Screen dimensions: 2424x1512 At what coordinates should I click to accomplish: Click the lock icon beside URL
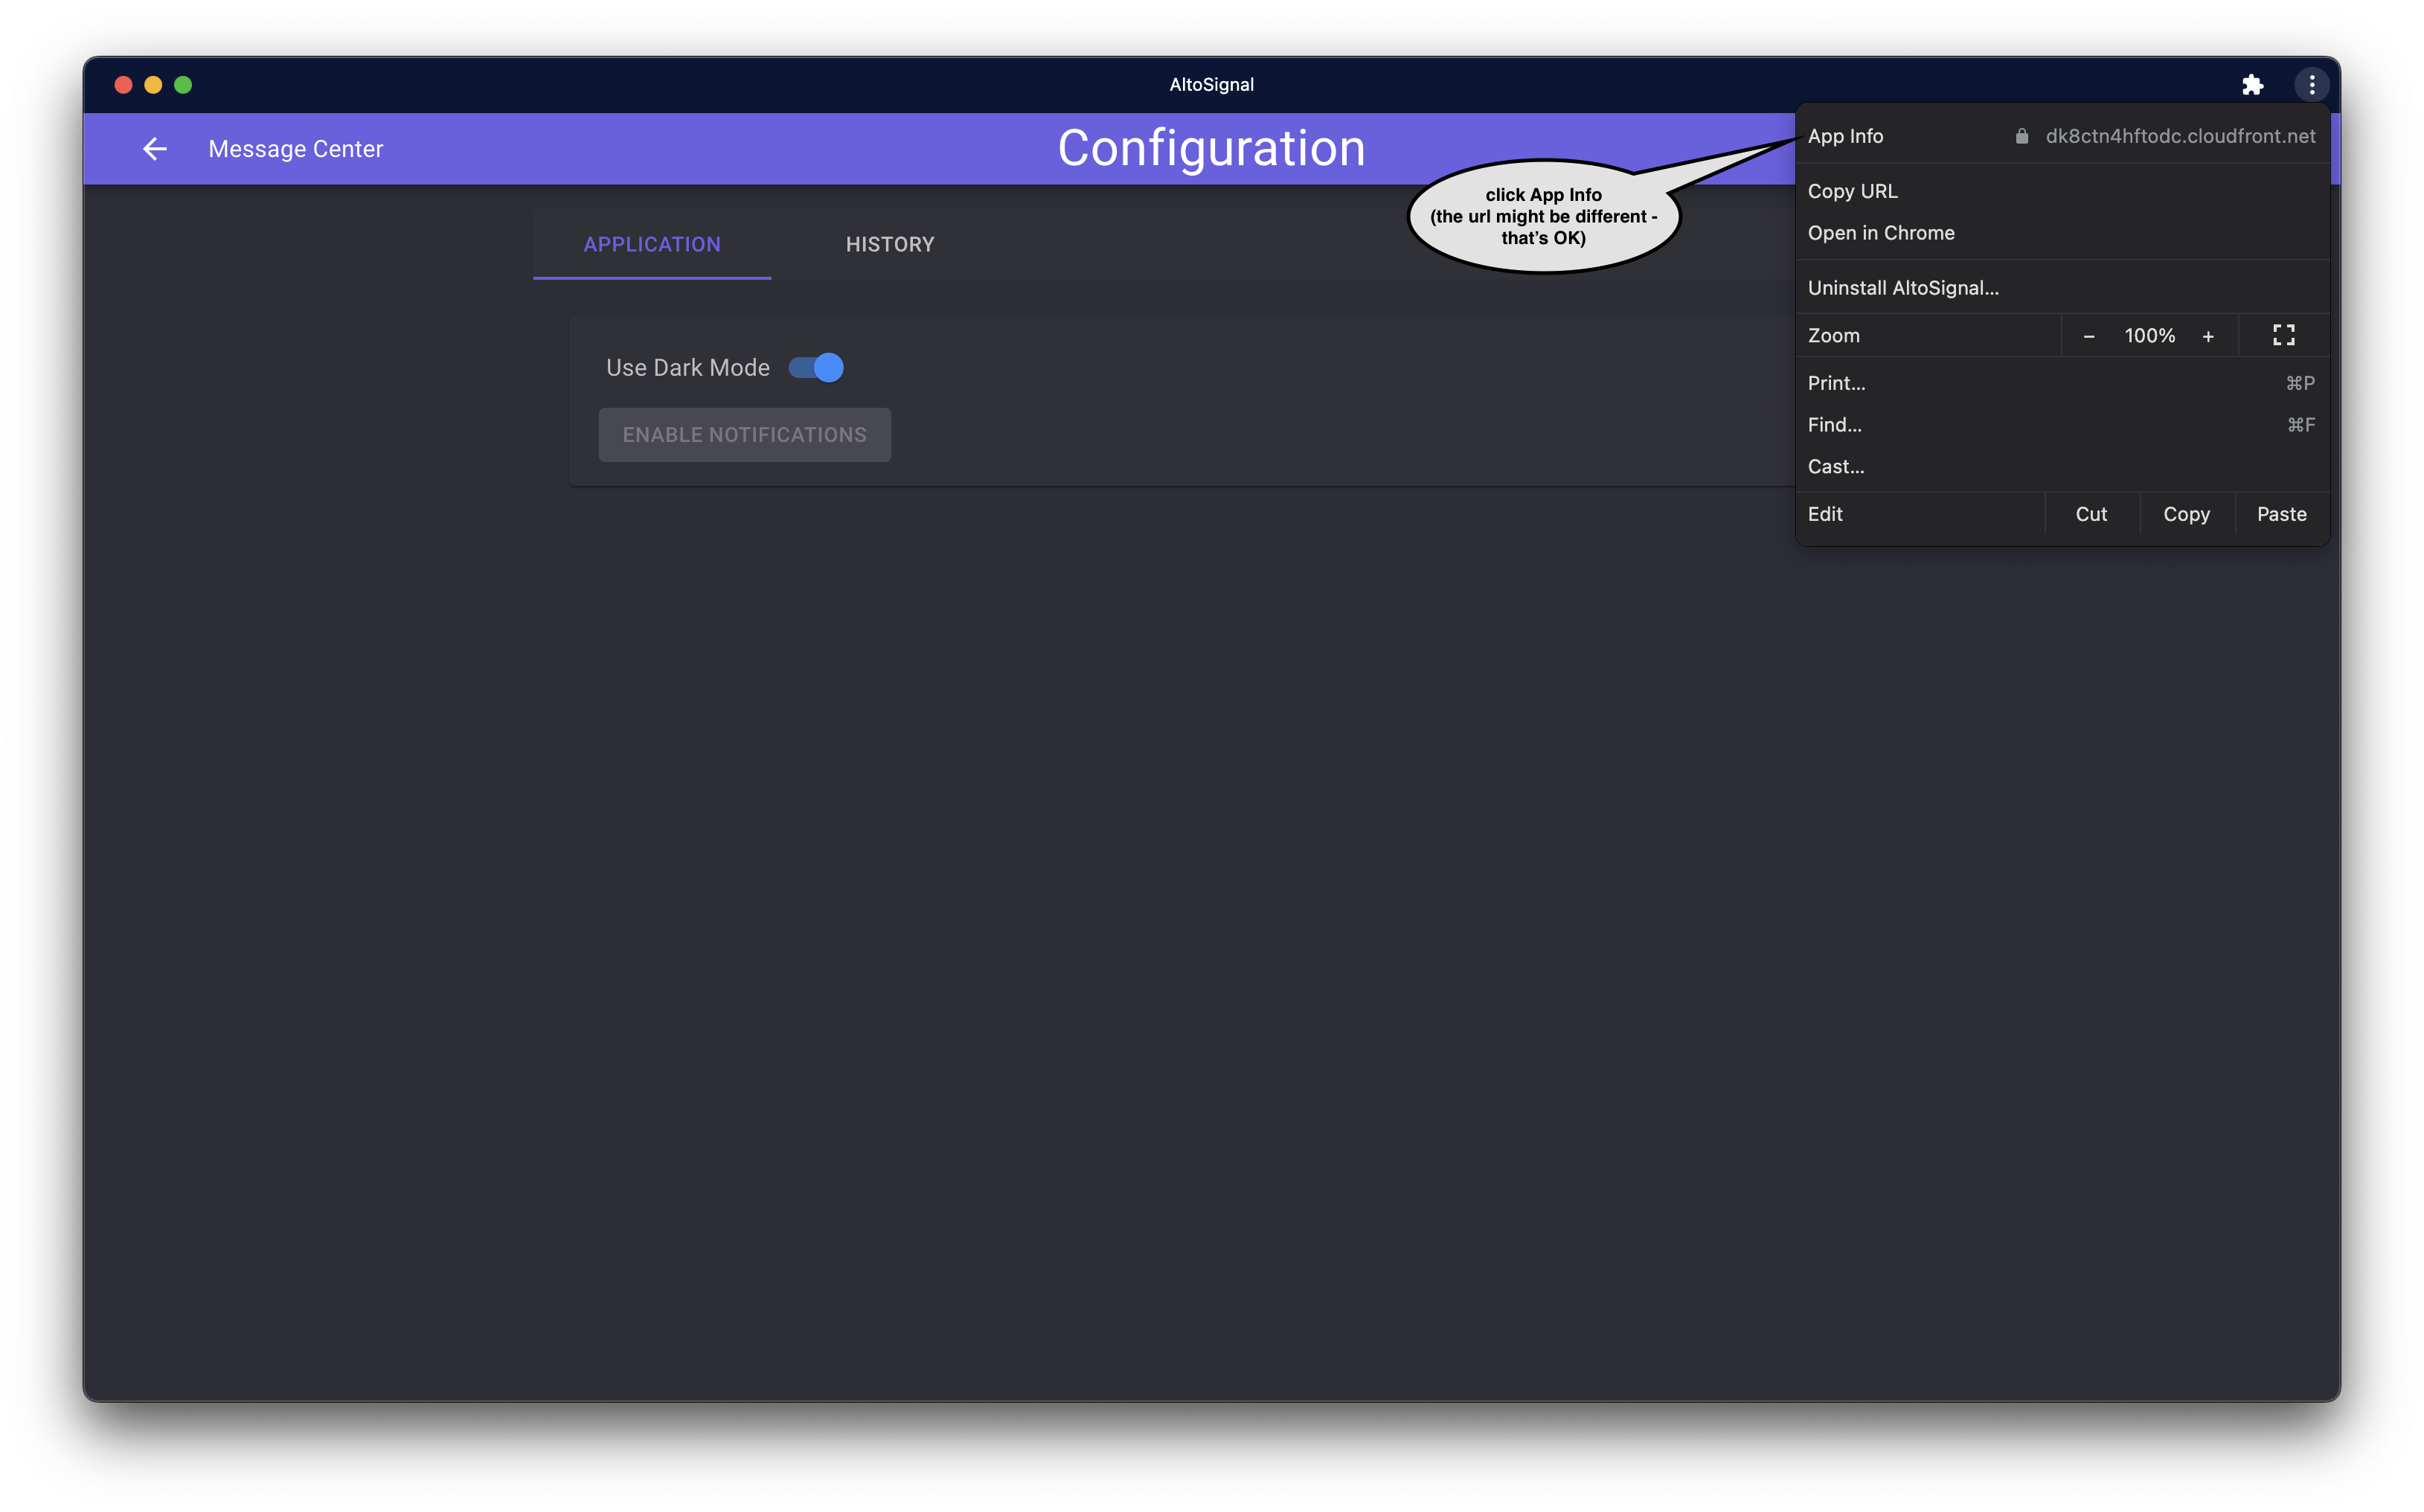pyautogui.click(x=2021, y=136)
